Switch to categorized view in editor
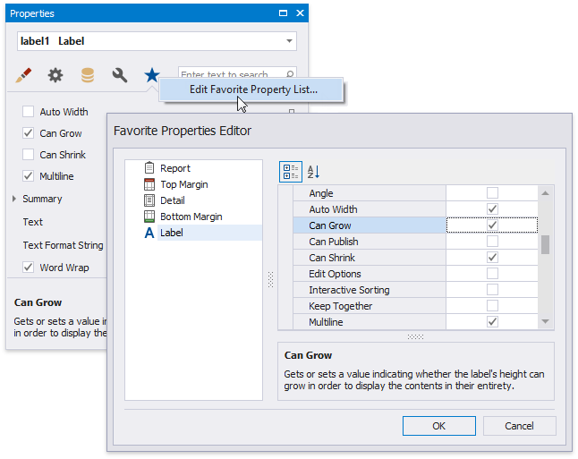This screenshot has height=459, width=578. (291, 172)
